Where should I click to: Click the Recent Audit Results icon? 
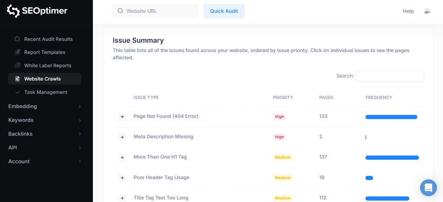click(17, 39)
